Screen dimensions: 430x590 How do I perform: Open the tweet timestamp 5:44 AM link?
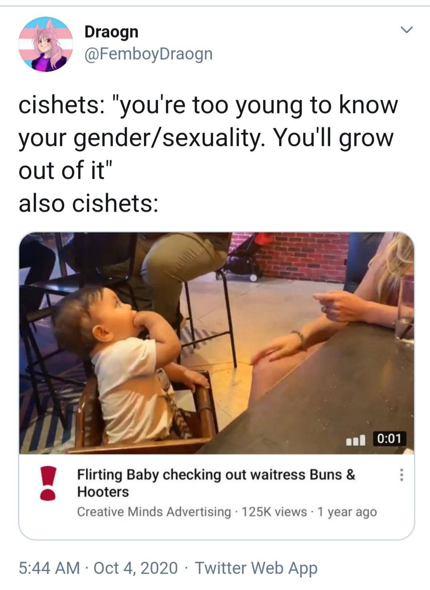pyautogui.click(x=49, y=568)
